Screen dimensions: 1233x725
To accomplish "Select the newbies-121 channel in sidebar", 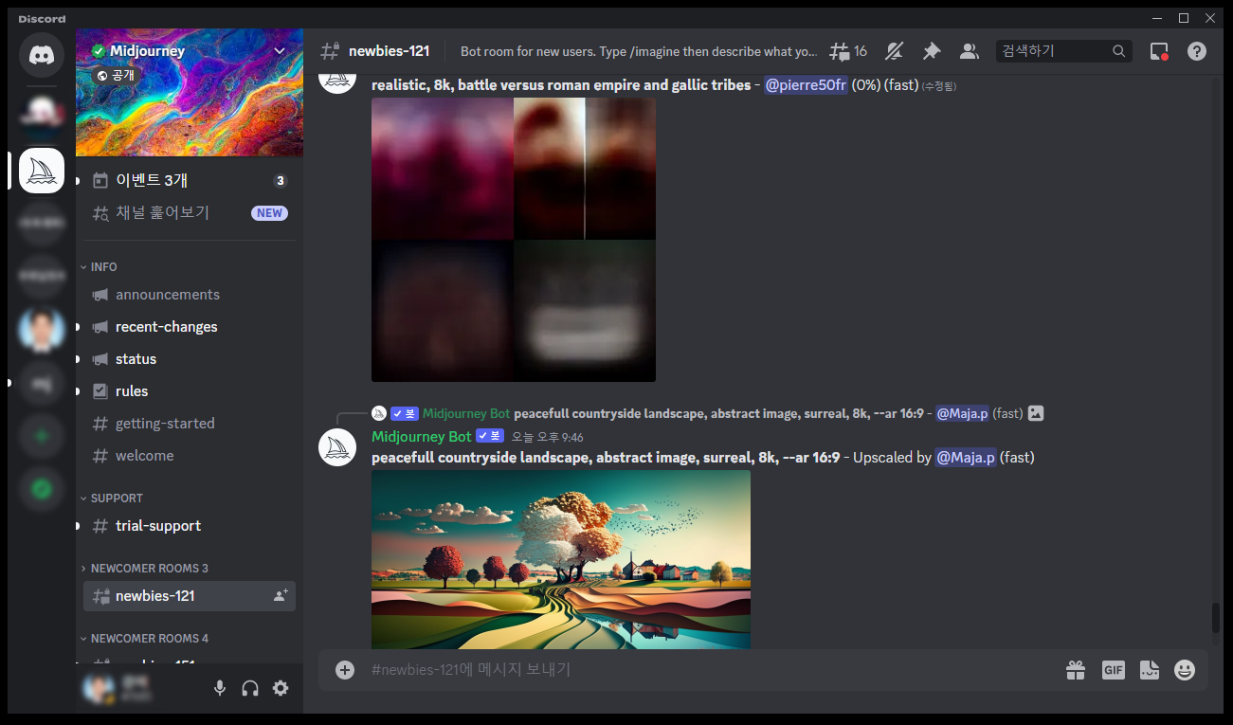I will [190, 596].
